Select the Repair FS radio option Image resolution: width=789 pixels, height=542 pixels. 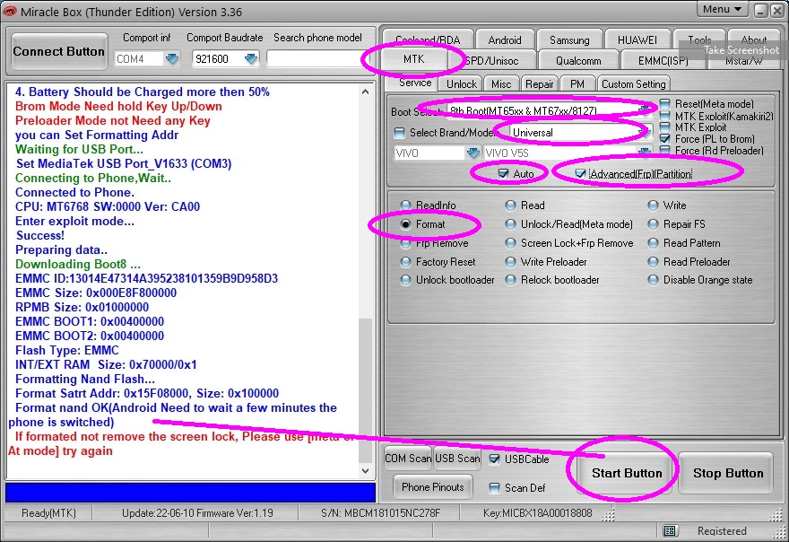[x=653, y=224]
